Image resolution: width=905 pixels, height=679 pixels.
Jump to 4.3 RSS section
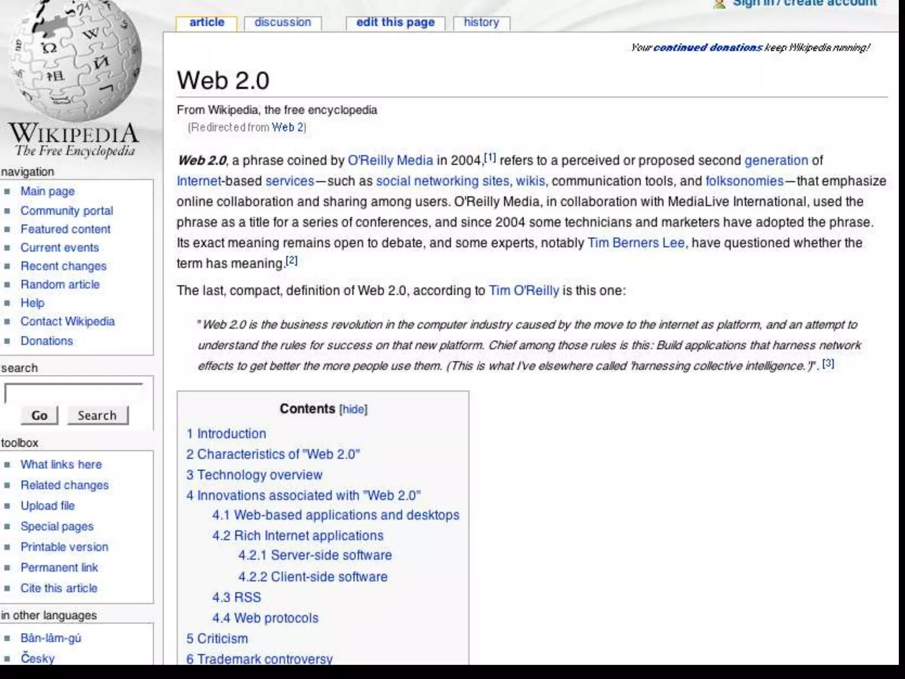(236, 598)
